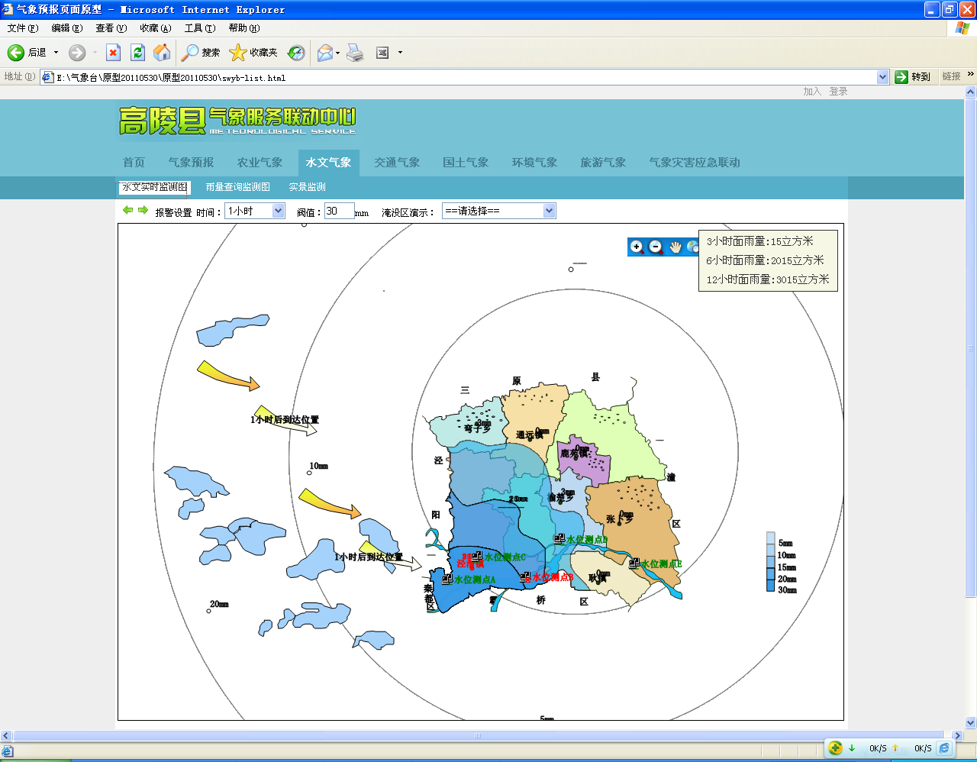Click the 雨量查询监测图 sub-navigation link
The image size is (977, 762).
coord(238,187)
